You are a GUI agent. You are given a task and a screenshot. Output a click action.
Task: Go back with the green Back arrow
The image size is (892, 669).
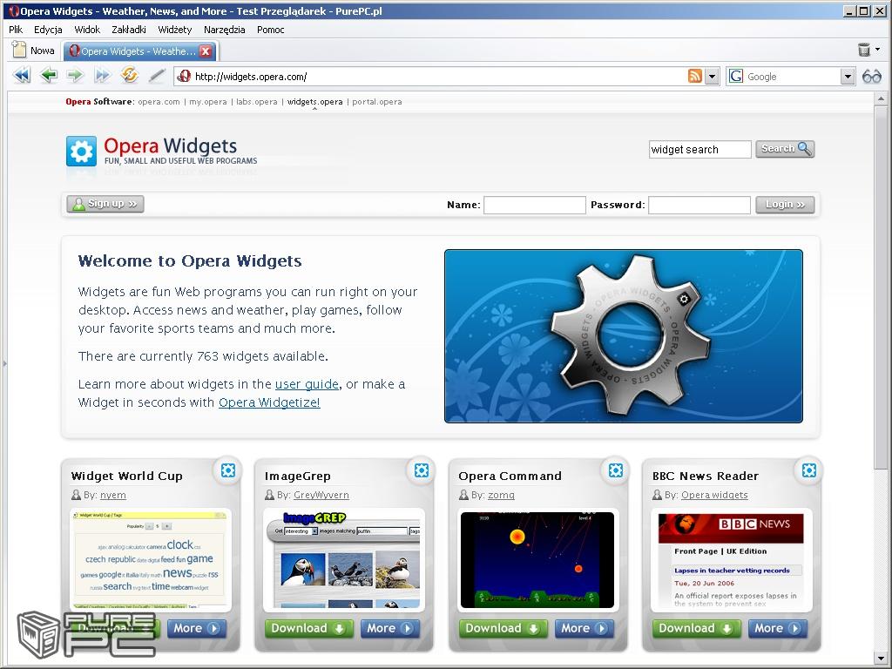[49, 76]
